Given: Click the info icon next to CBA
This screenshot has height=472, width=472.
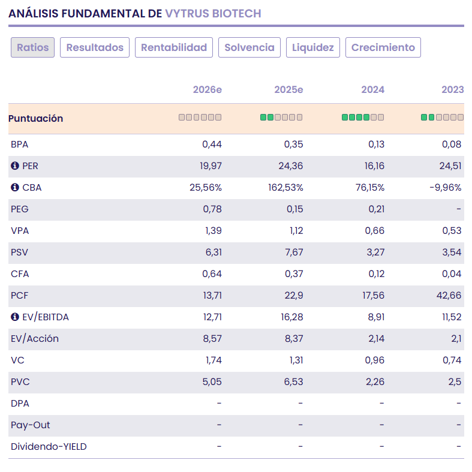Looking at the screenshot, I should [15, 188].
